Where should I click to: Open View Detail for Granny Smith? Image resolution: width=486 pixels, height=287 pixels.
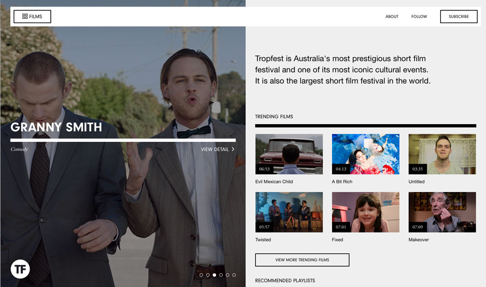pos(218,149)
